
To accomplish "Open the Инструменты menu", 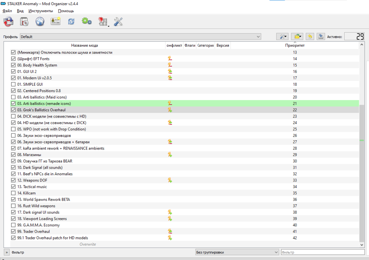I will point(41,11).
